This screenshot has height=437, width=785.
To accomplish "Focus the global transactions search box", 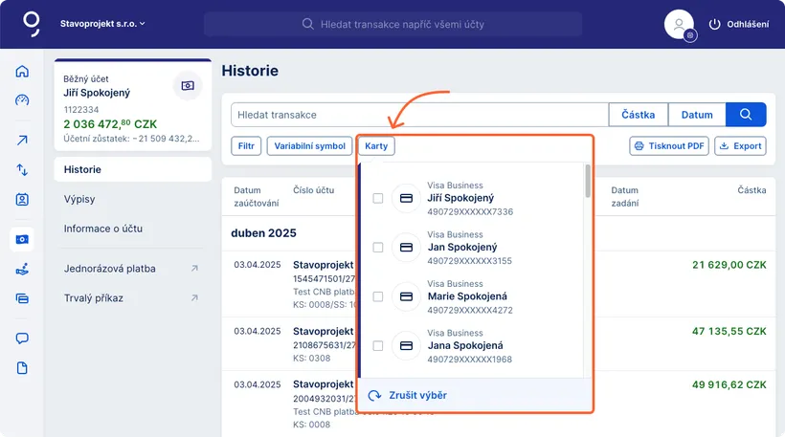I will pyautogui.click(x=393, y=24).
